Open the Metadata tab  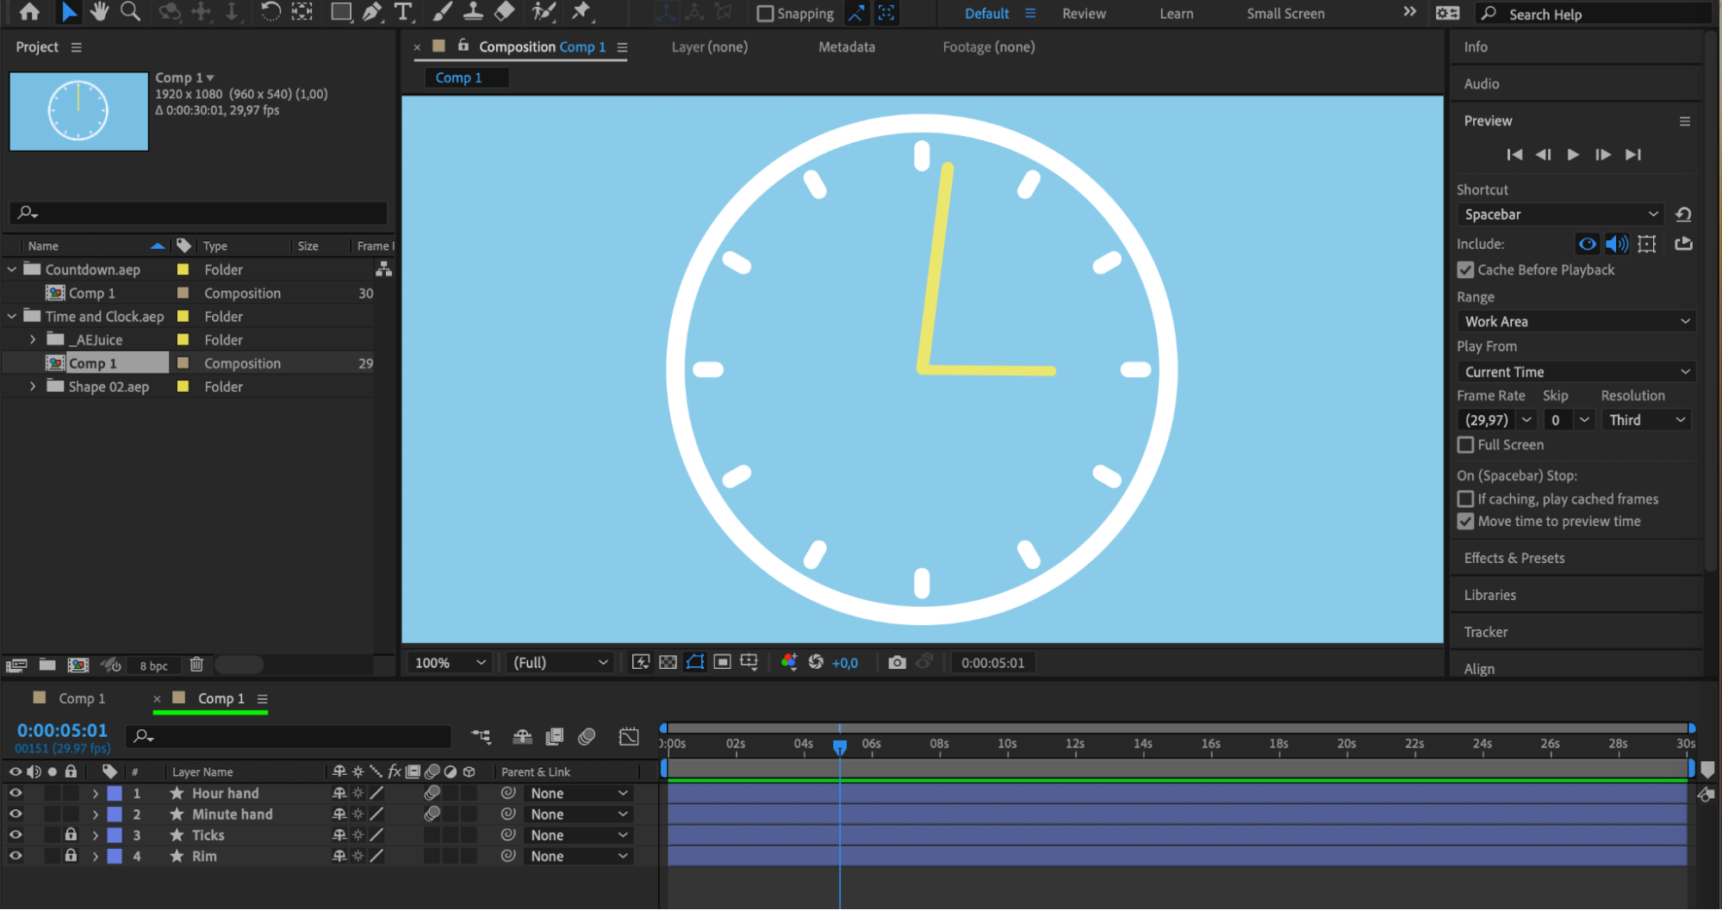pyautogui.click(x=846, y=47)
